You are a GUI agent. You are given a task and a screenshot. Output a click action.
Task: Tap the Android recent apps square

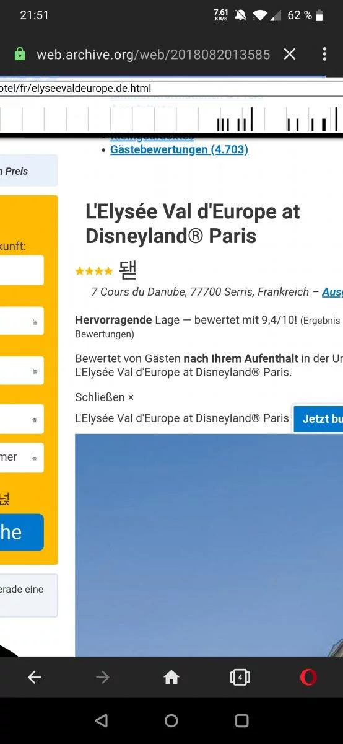[x=241, y=720]
